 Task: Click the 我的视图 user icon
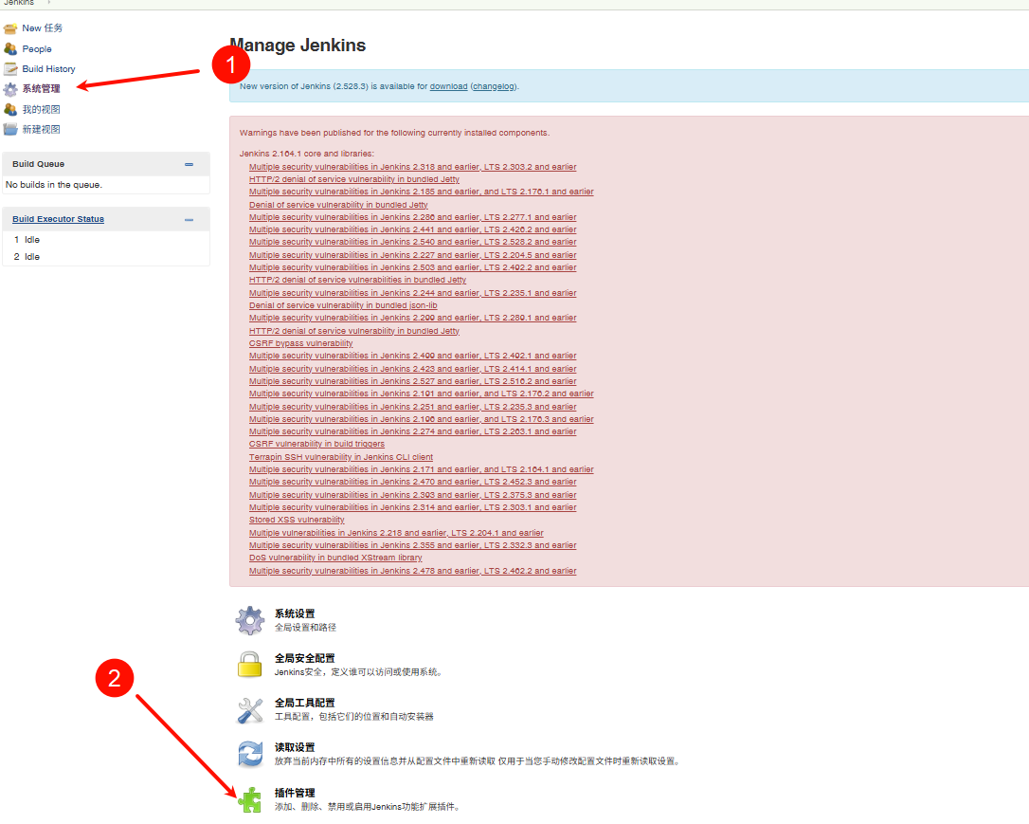9,110
